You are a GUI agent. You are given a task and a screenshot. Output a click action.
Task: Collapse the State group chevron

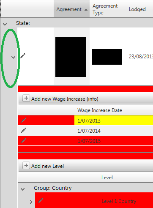(x=5, y=24)
